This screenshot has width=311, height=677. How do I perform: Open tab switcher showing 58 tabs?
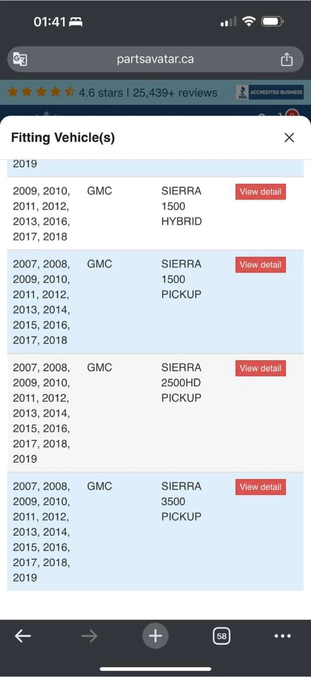221,636
